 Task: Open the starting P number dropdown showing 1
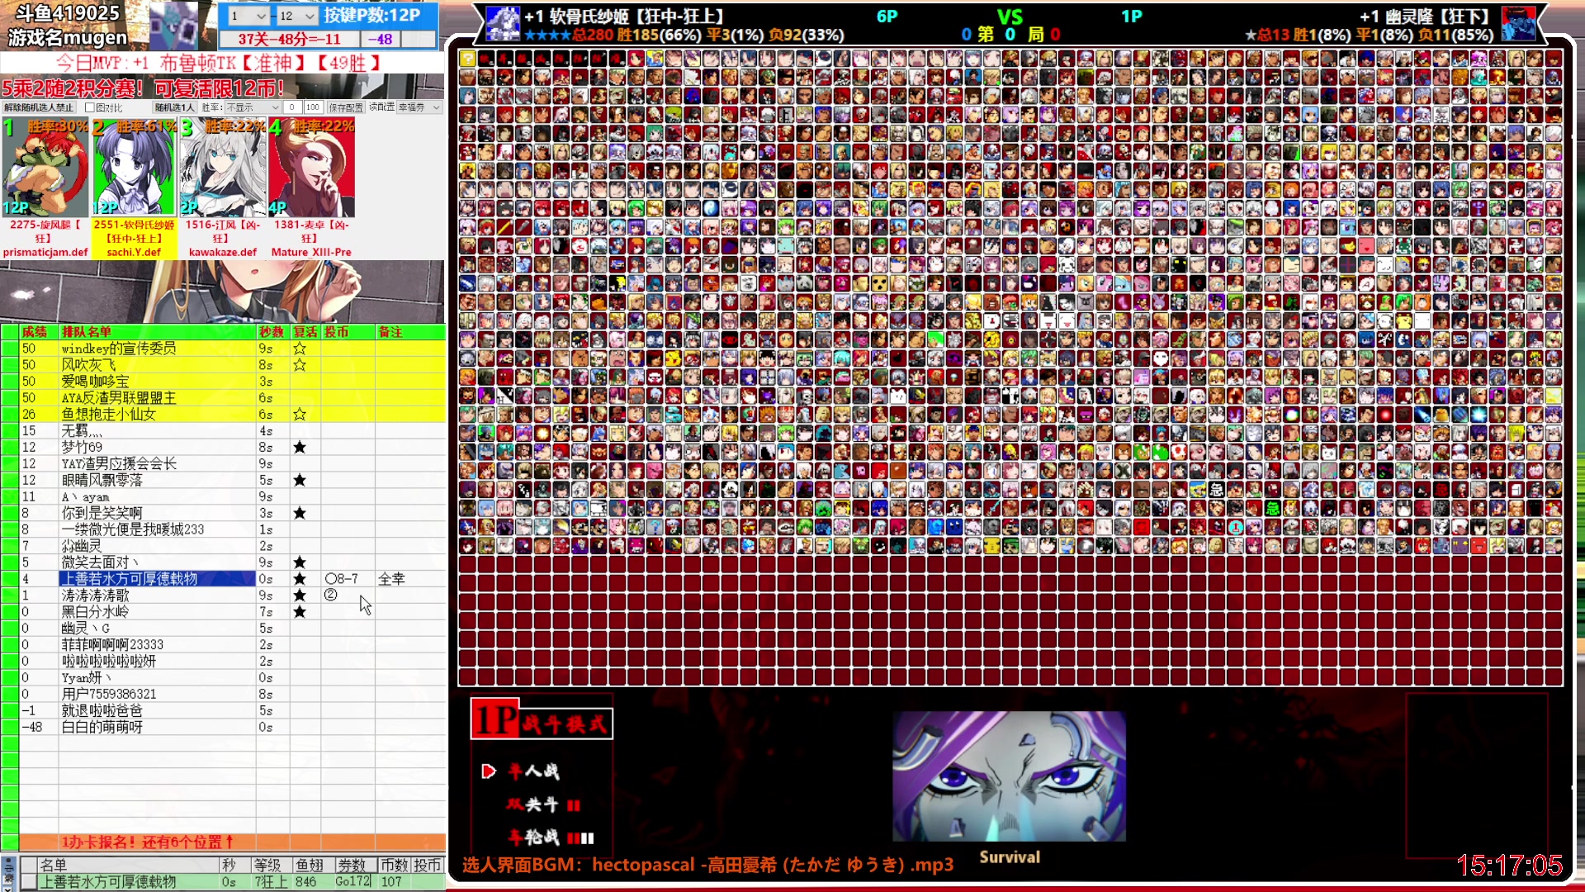248,16
